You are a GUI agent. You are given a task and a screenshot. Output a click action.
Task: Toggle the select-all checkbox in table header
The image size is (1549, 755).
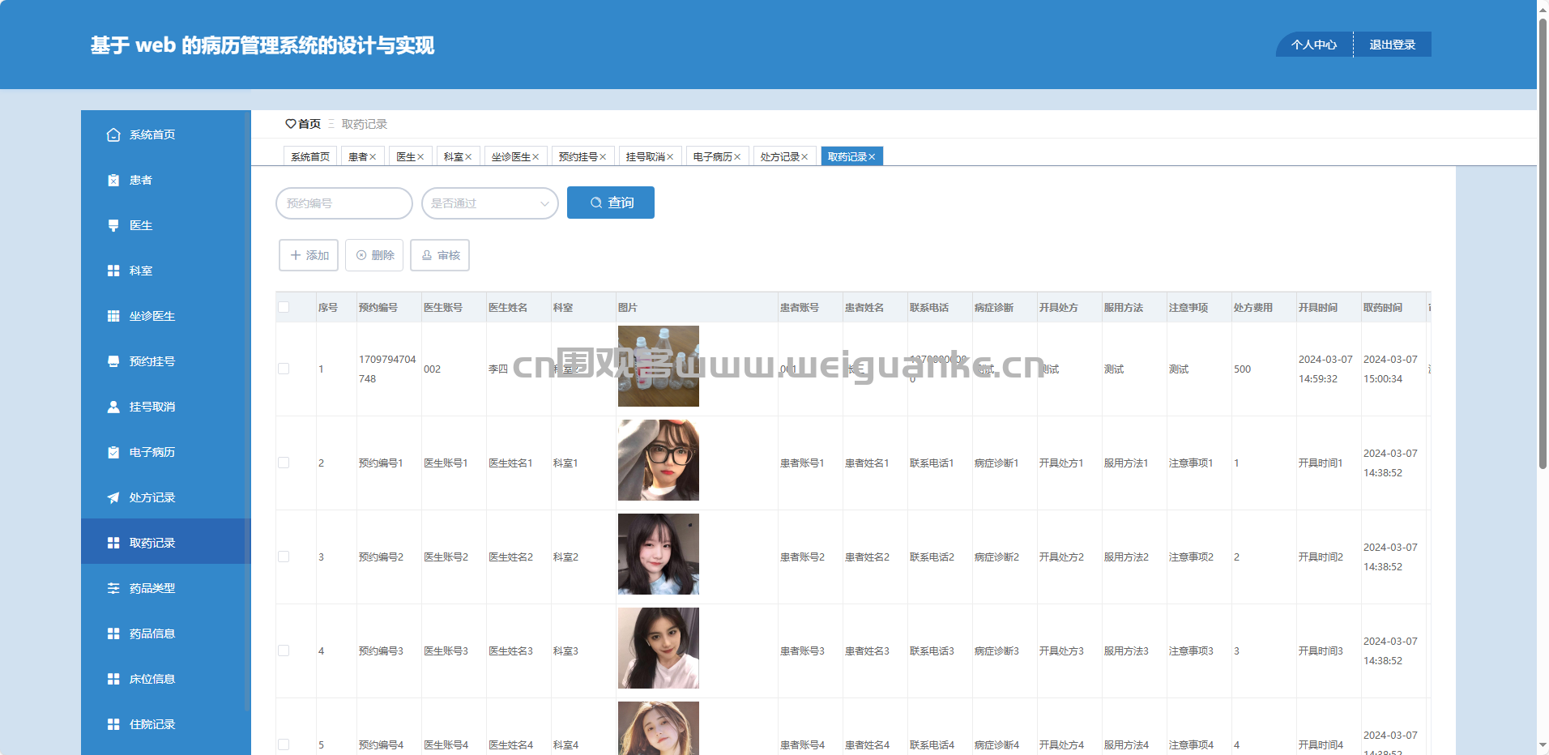[284, 307]
